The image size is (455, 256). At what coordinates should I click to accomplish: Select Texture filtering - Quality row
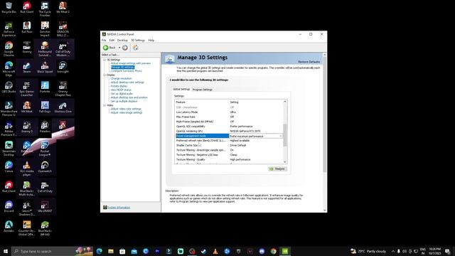pyautogui.click(x=229, y=159)
